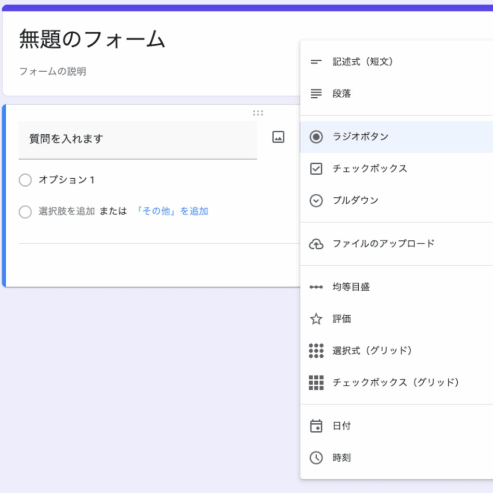Screen dimensions: 493x493
Task: Edit the オプション 1 label
Action: [66, 180]
